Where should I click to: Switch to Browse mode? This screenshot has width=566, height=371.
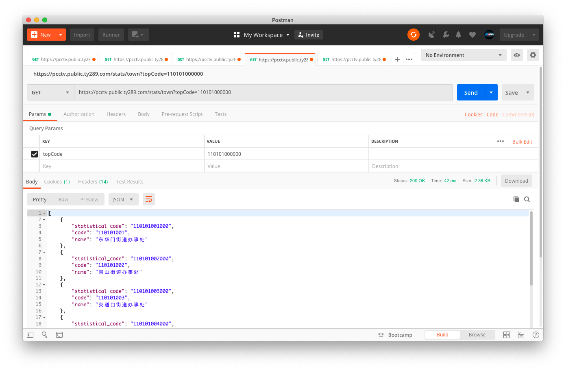(x=477, y=335)
